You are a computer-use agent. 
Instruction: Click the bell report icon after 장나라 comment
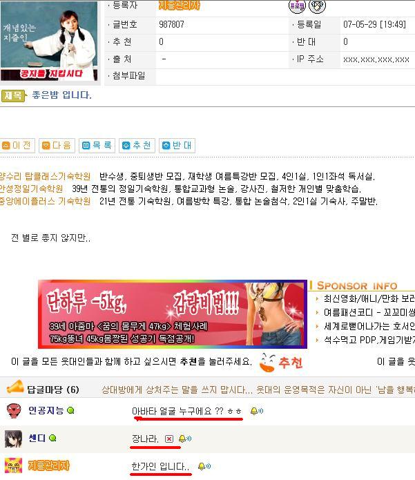tap(185, 439)
